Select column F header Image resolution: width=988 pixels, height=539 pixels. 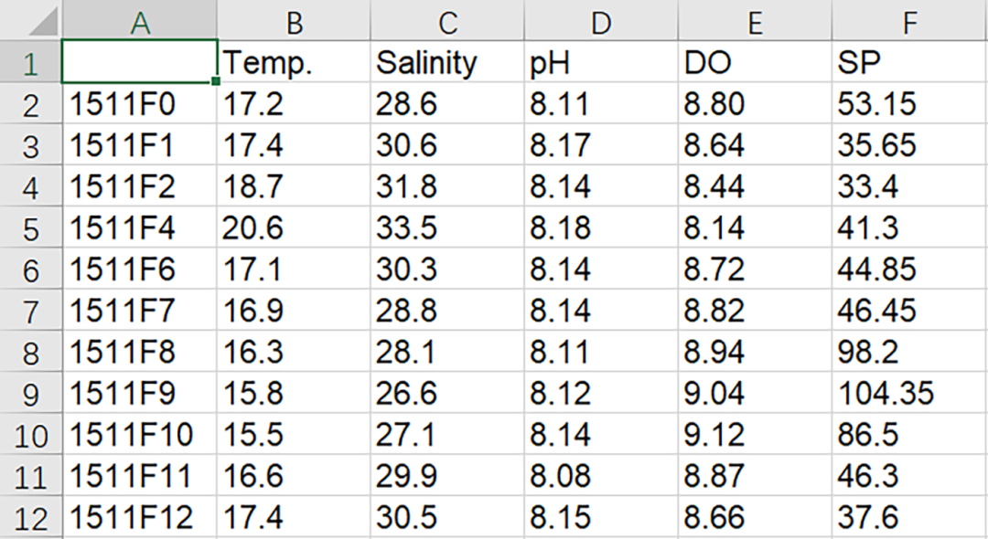coord(910,21)
